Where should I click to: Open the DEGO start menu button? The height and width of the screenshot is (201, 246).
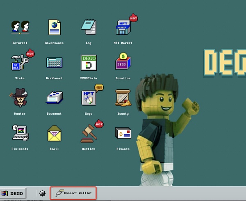point(13,193)
